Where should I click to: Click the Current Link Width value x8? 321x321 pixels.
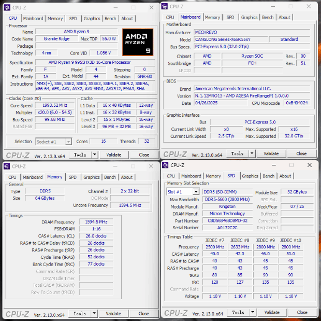tap(226, 129)
